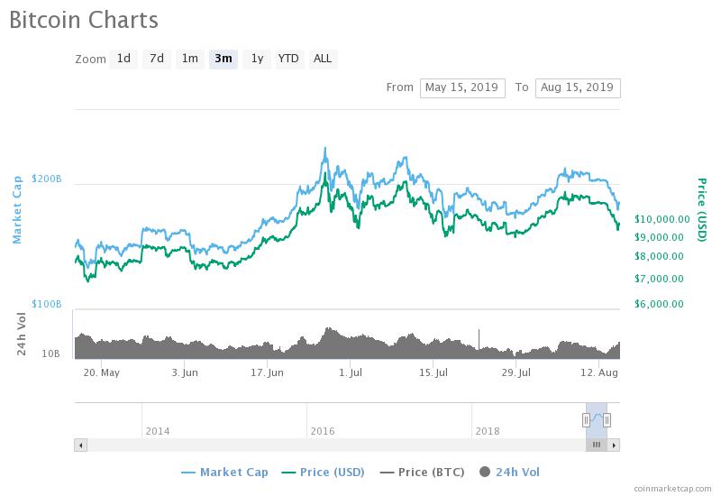The image size is (721, 496).
Task: Switch zoom to 1m
Action: (x=189, y=59)
